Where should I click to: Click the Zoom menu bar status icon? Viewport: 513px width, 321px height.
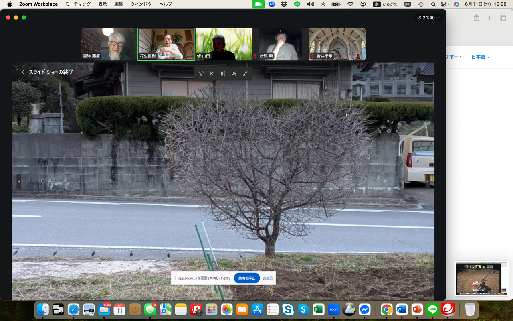[272, 4]
